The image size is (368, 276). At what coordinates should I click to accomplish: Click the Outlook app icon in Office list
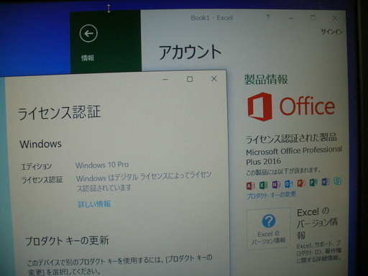[x=289, y=183]
